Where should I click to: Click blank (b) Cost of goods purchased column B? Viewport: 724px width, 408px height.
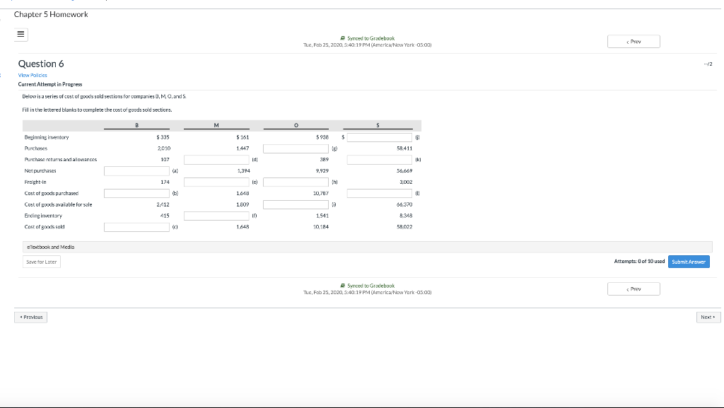click(x=136, y=193)
